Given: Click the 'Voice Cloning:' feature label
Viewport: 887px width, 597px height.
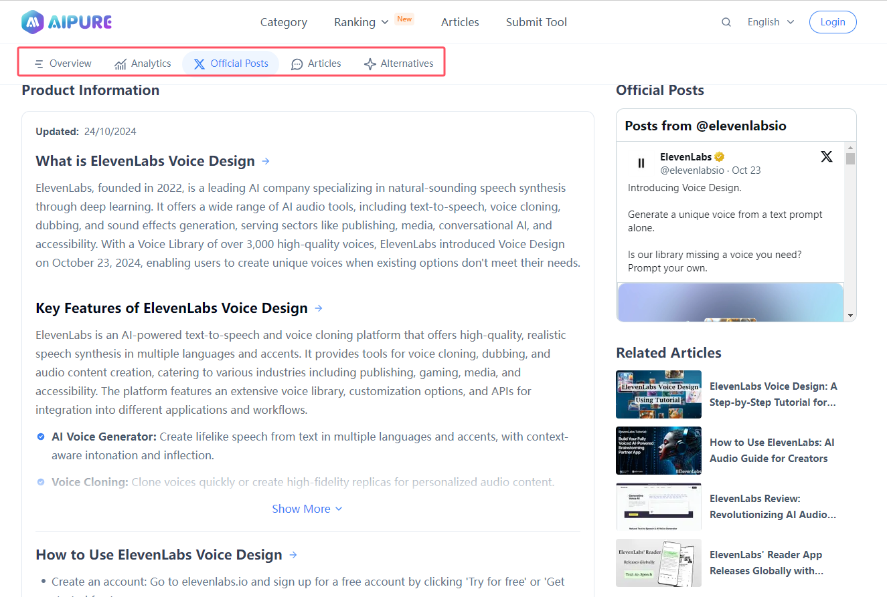Looking at the screenshot, I should (x=90, y=482).
